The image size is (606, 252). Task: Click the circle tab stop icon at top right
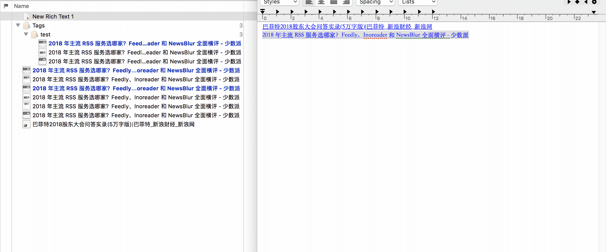click(594, 2)
